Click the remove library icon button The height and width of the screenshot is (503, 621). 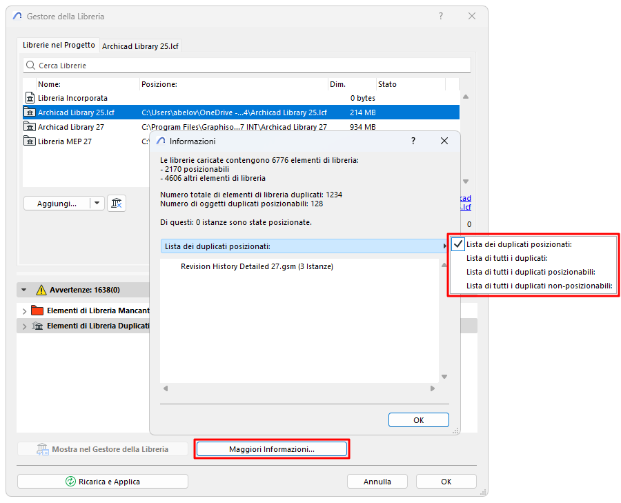coord(117,204)
